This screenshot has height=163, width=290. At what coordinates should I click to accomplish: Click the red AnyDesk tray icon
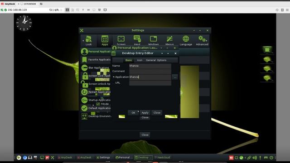(231, 158)
